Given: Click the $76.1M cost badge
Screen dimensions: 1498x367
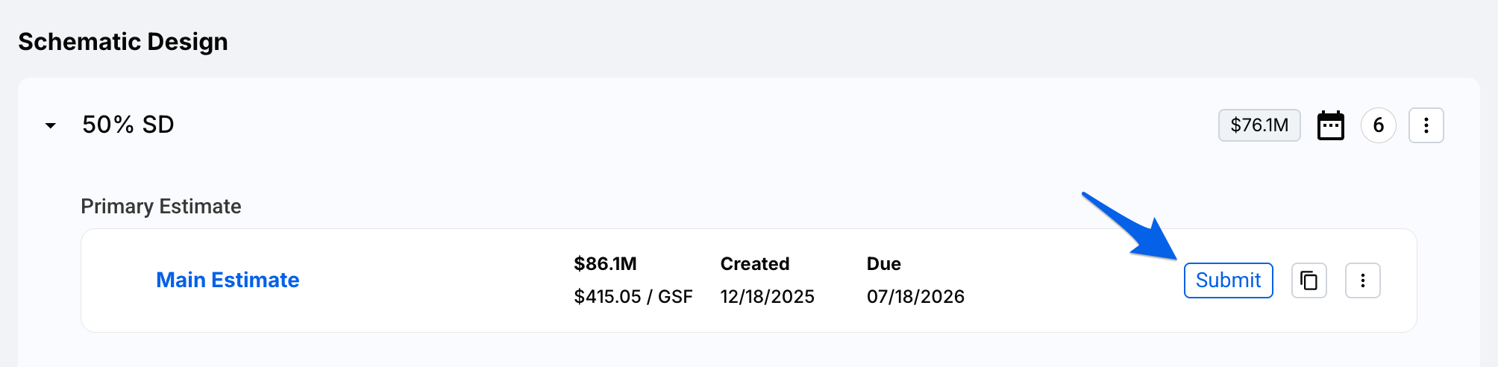Looking at the screenshot, I should (1259, 125).
